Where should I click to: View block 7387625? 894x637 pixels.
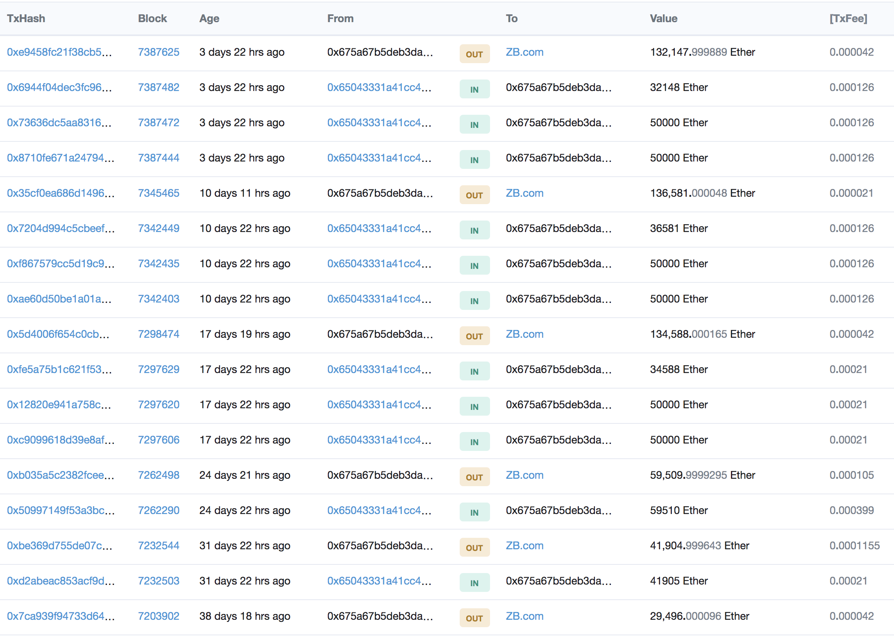click(159, 52)
